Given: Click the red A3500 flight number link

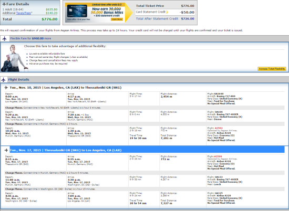Looking at the screenshot, I should pyautogui.click(x=218, y=156).
